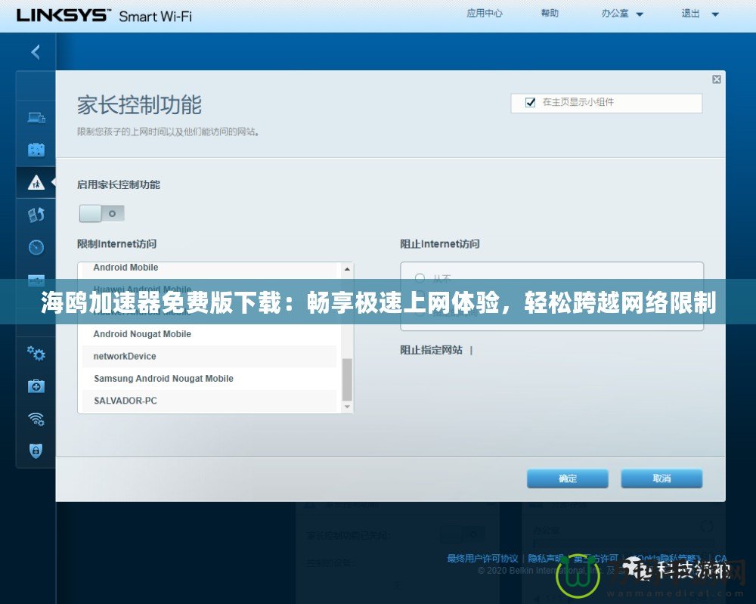This screenshot has width=756, height=604.
Task: Click the 取消 button
Action: pyautogui.click(x=661, y=479)
